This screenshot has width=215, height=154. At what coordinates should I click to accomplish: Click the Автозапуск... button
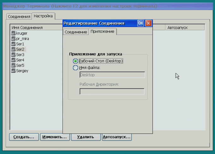pos(117,137)
